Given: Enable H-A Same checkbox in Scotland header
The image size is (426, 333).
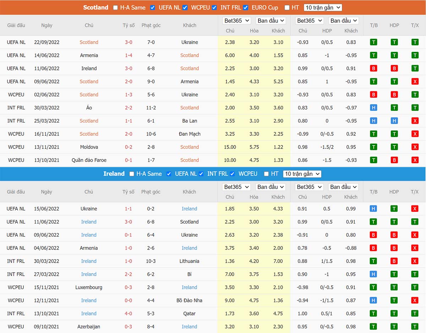Looking at the screenshot, I should point(115,7).
